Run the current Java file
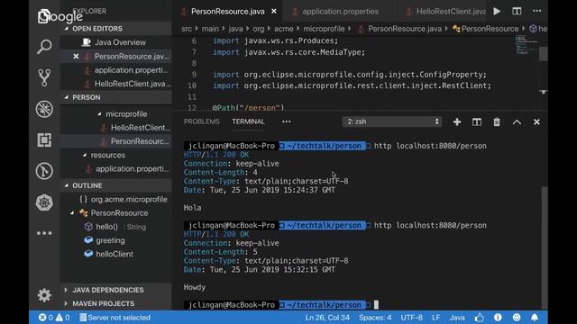The width and height of the screenshot is (577, 324). pyautogui.click(x=497, y=11)
